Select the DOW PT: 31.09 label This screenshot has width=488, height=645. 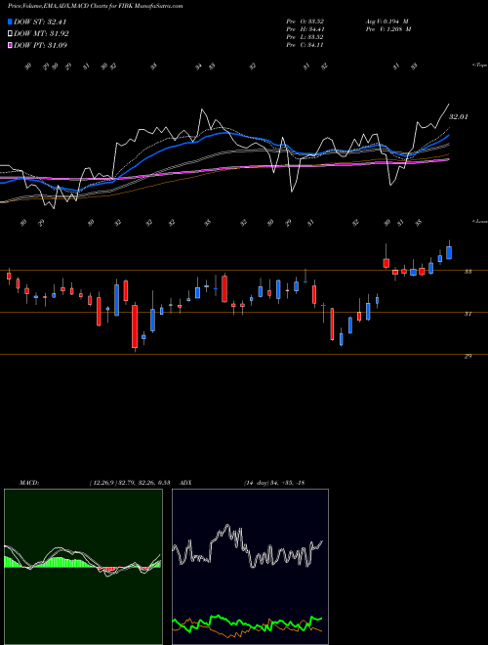tap(40, 45)
